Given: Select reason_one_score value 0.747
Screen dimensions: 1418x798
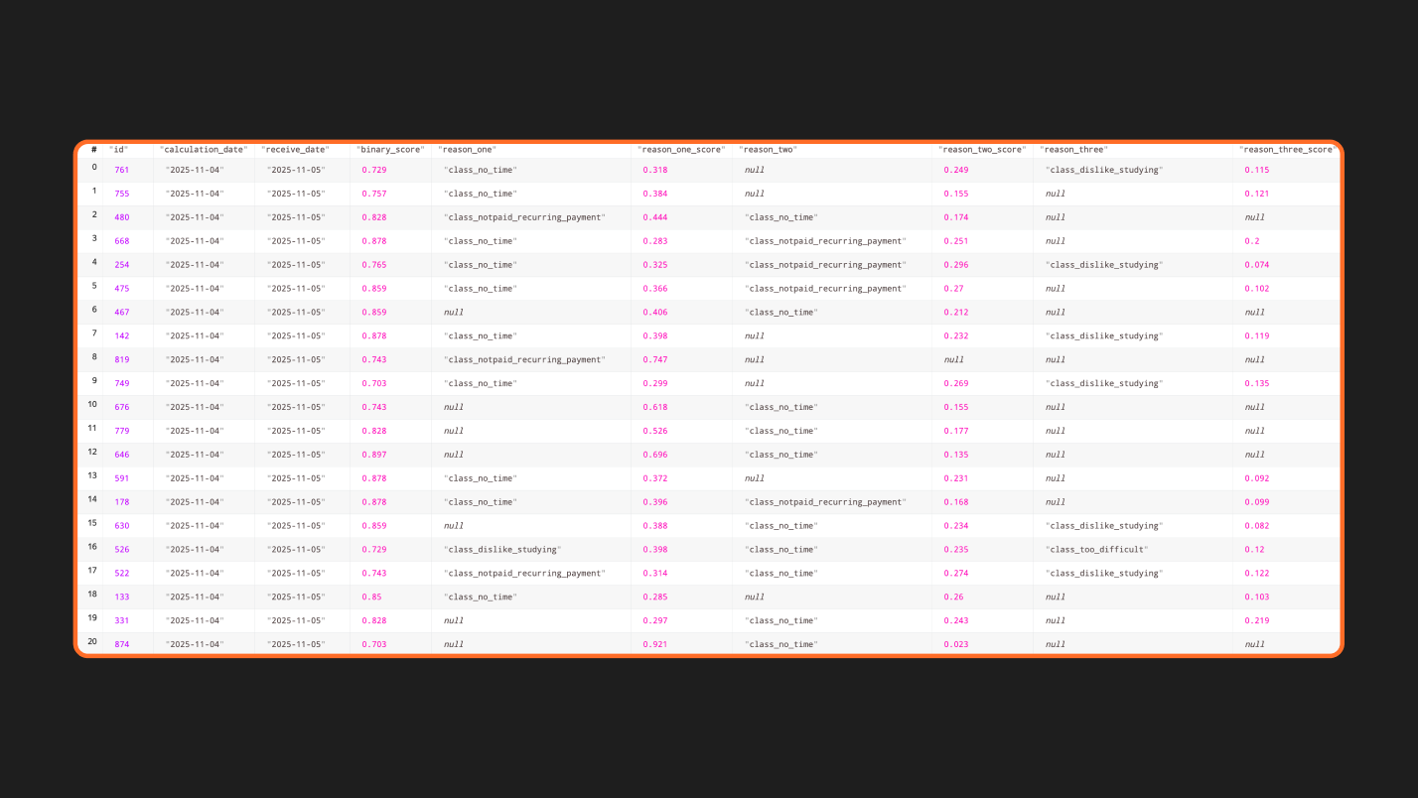Looking at the screenshot, I should [x=655, y=360].
